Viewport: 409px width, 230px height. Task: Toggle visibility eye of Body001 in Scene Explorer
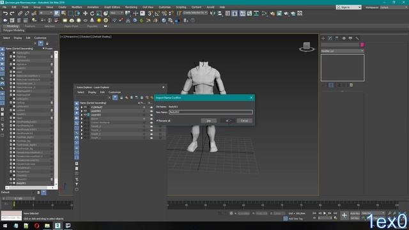tap(11, 183)
